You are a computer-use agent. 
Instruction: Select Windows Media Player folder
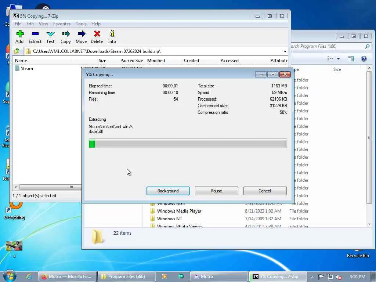(x=179, y=211)
